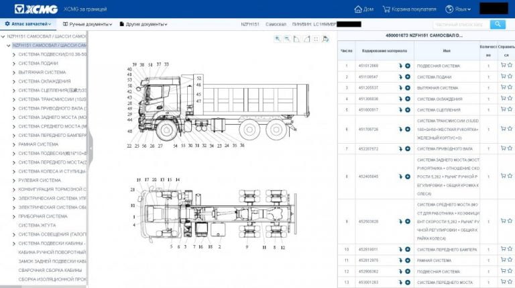Expand СИСТЕМА ПОДАЧИ tree node
515x288 pixels.
[14, 64]
